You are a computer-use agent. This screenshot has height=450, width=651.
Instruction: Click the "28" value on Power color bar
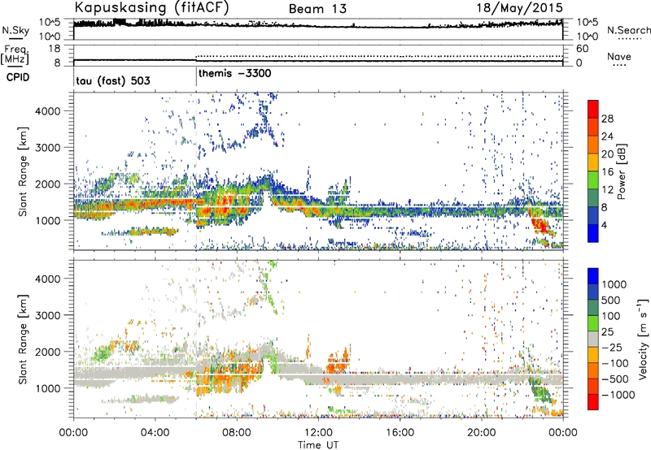click(607, 119)
